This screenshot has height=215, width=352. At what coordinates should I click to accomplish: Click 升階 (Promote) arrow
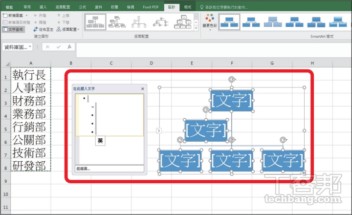pos(40,16)
